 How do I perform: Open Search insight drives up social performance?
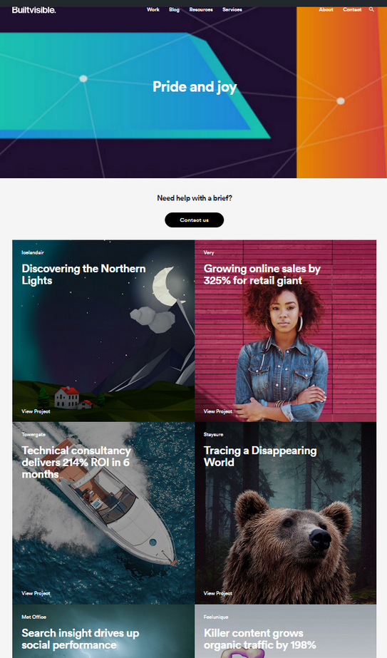[x=80, y=639]
